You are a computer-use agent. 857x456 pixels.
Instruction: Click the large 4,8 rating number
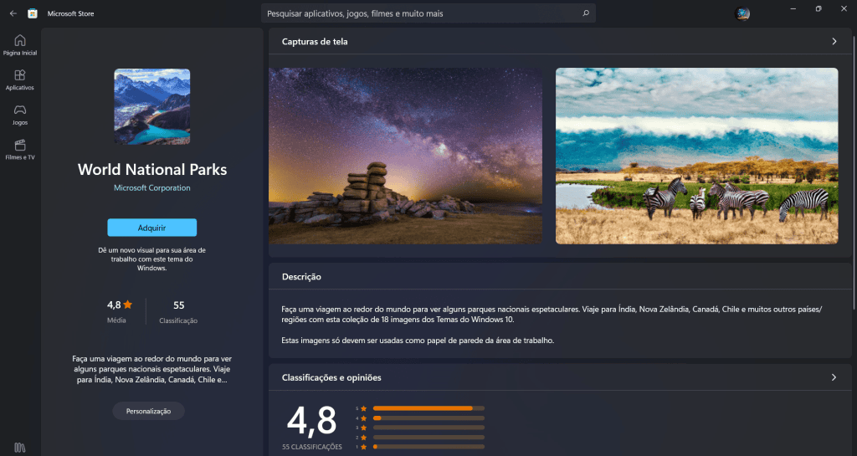coord(311,422)
